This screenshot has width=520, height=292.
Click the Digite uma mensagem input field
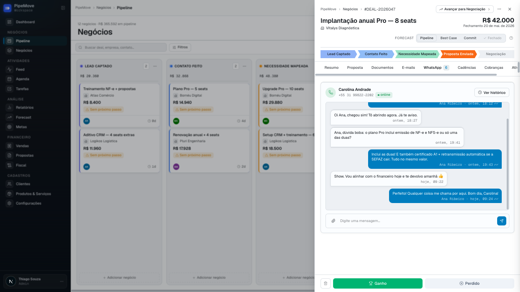coord(416,221)
